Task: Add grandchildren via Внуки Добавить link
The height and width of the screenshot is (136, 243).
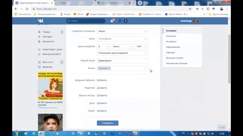Action: point(102,111)
